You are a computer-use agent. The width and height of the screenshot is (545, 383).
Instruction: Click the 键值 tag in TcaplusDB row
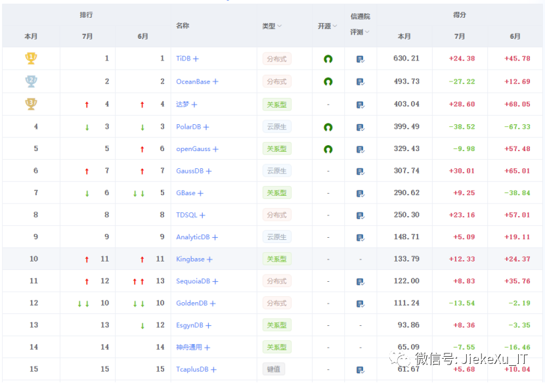[x=274, y=369]
